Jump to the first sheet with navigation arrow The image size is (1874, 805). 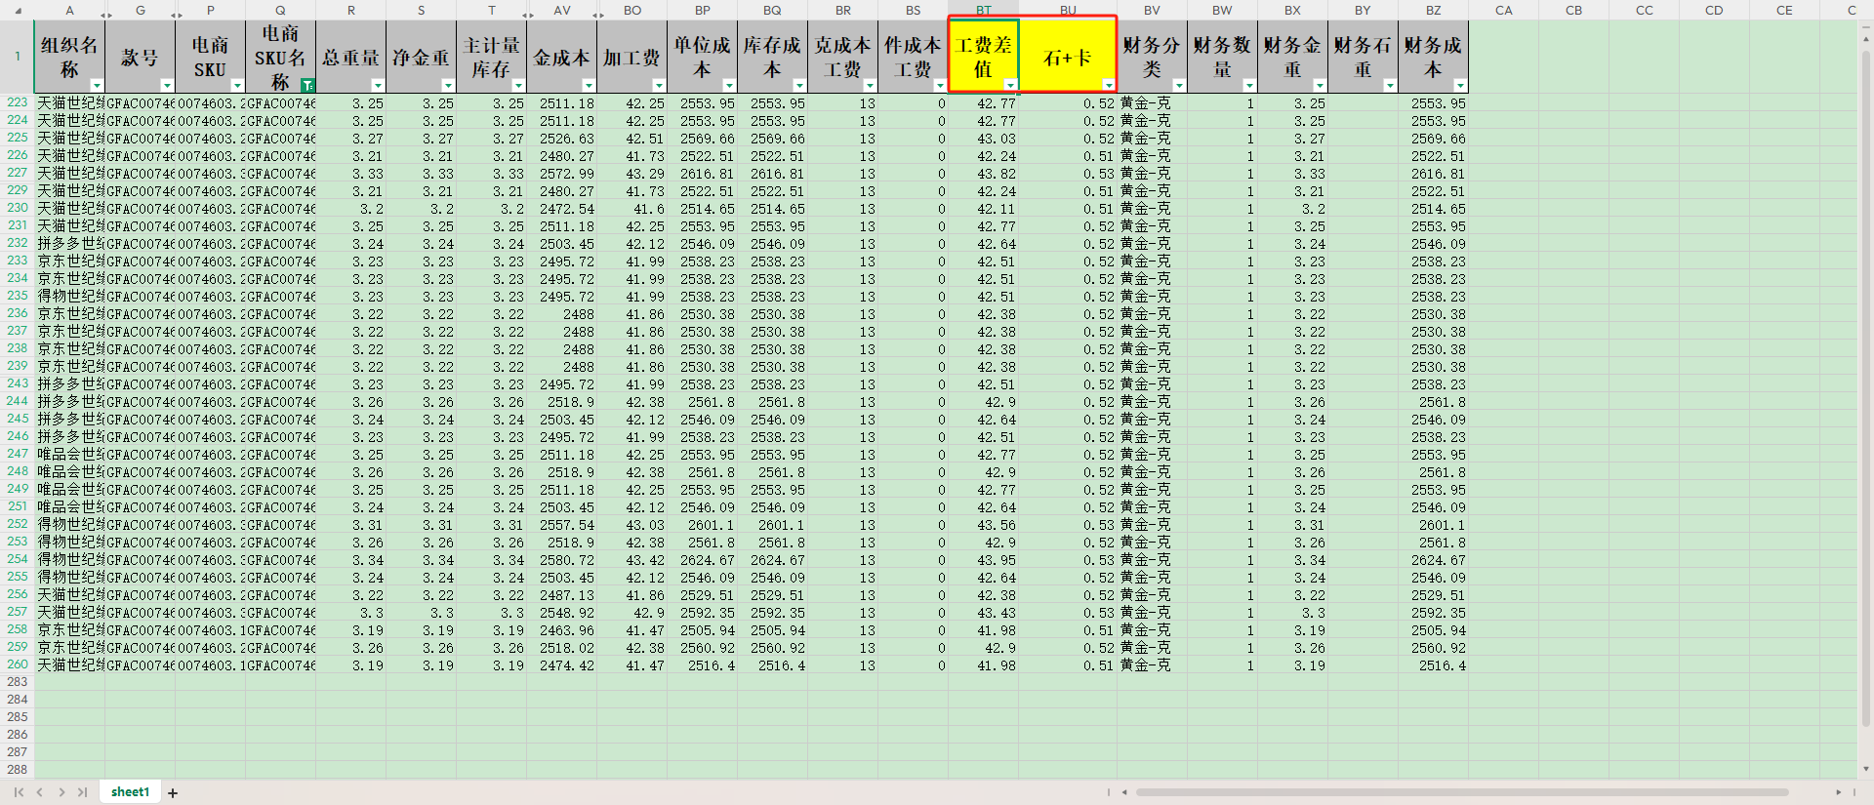click(19, 792)
